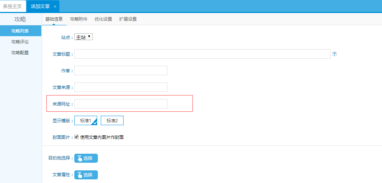Close the 添加文章 tab

[55, 7]
